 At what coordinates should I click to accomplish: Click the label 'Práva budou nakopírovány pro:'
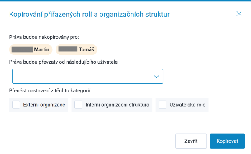pos(44,37)
